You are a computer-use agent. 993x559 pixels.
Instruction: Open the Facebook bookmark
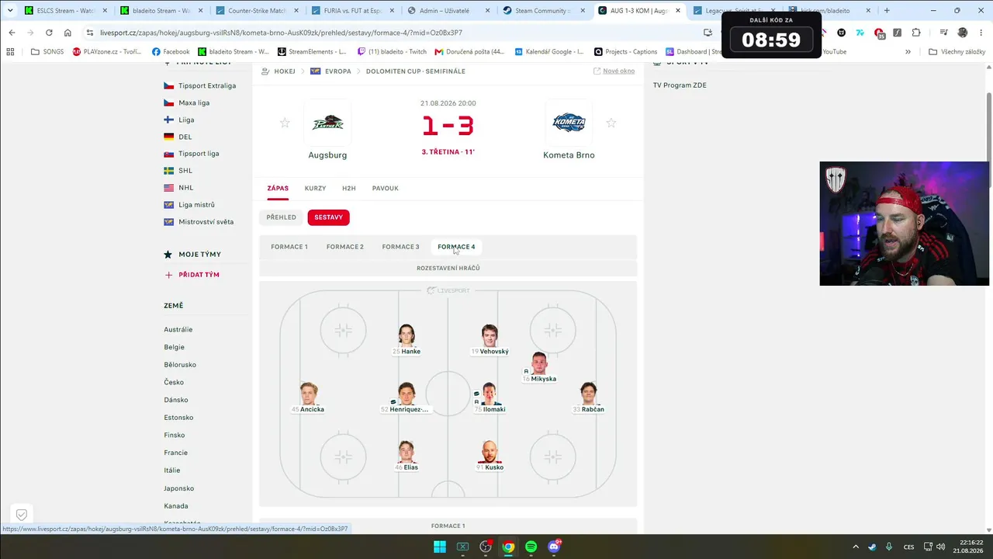(x=171, y=52)
